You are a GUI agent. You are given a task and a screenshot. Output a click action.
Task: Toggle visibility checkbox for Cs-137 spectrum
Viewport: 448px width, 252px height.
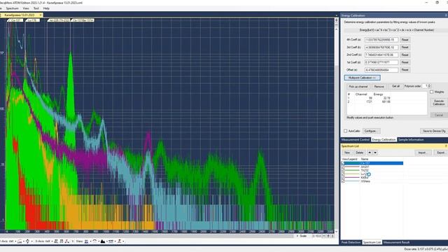[x=343, y=163]
